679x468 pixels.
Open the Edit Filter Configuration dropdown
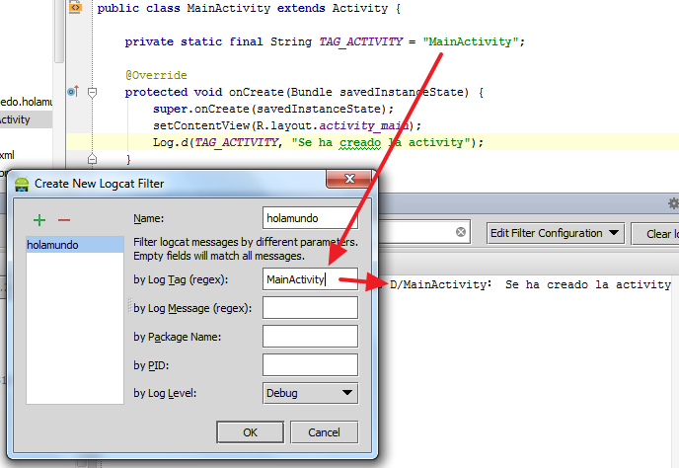pyautogui.click(x=556, y=233)
